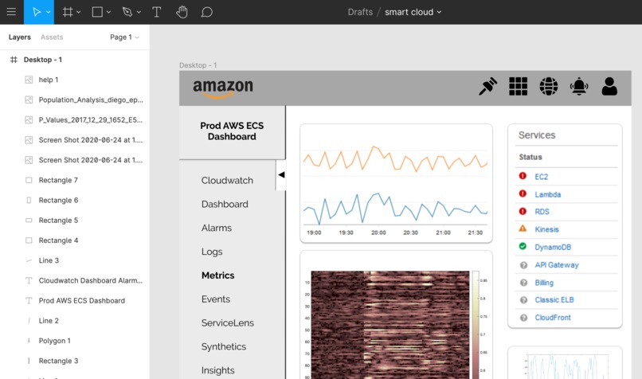Click the grid apps icon in the header
Screen dimensions: 642x379
(x=518, y=86)
